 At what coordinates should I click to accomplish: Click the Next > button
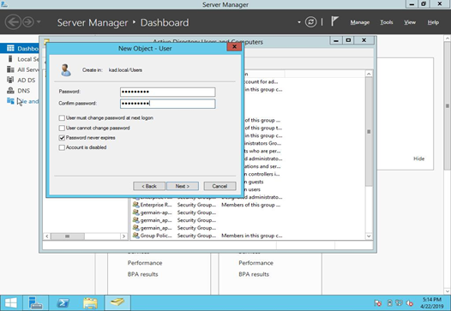click(183, 186)
